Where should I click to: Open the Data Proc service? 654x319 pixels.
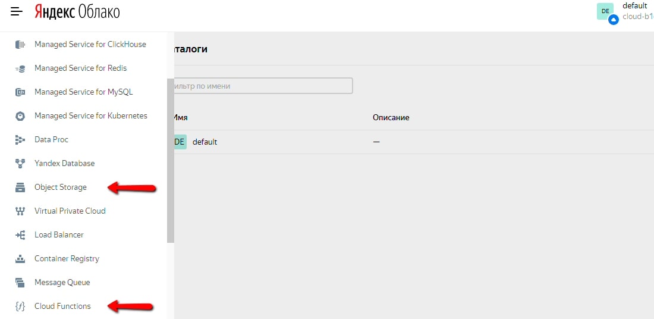coord(51,139)
